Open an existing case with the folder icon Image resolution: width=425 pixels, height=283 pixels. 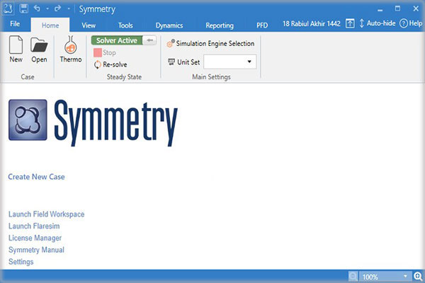pyautogui.click(x=39, y=50)
